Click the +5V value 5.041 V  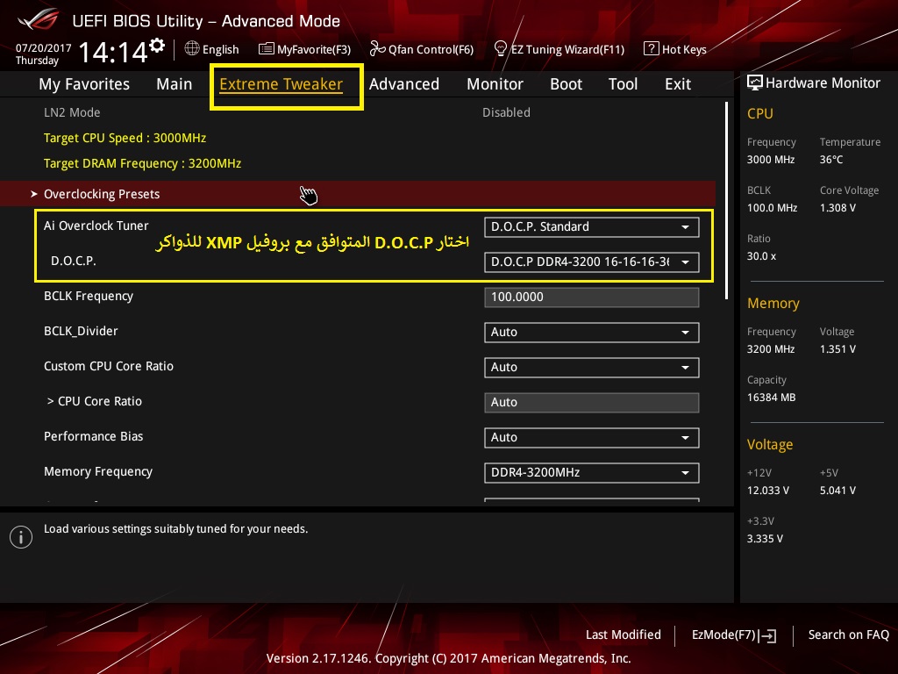coord(837,490)
